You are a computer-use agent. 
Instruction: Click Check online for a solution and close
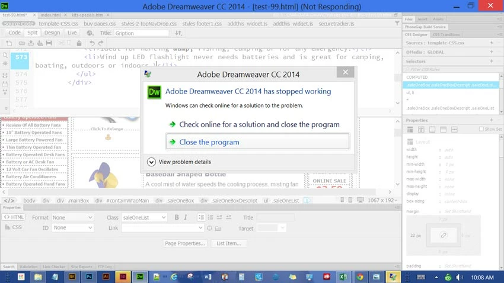coord(258,124)
